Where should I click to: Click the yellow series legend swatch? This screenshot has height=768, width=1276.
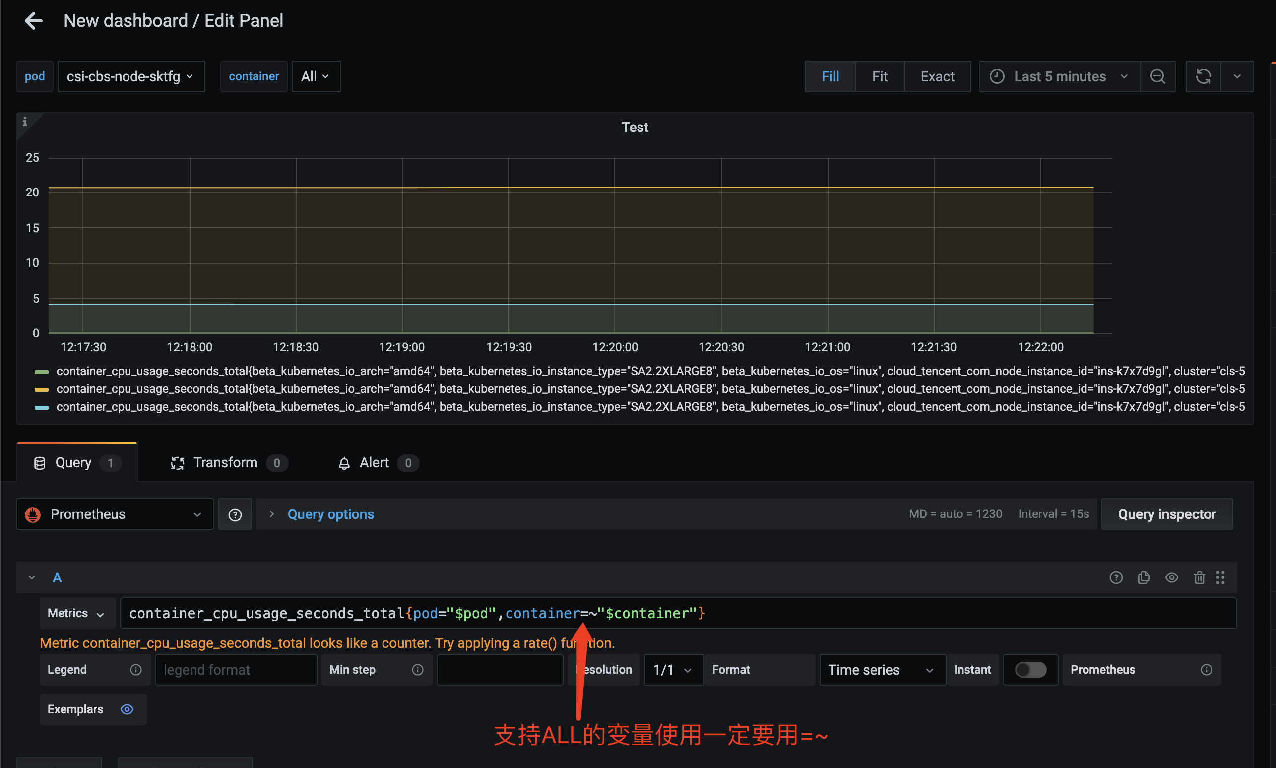[x=41, y=389]
